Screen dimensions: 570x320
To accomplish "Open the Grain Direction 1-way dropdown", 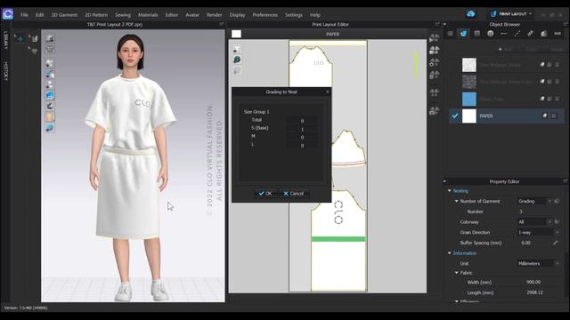I will 539,232.
